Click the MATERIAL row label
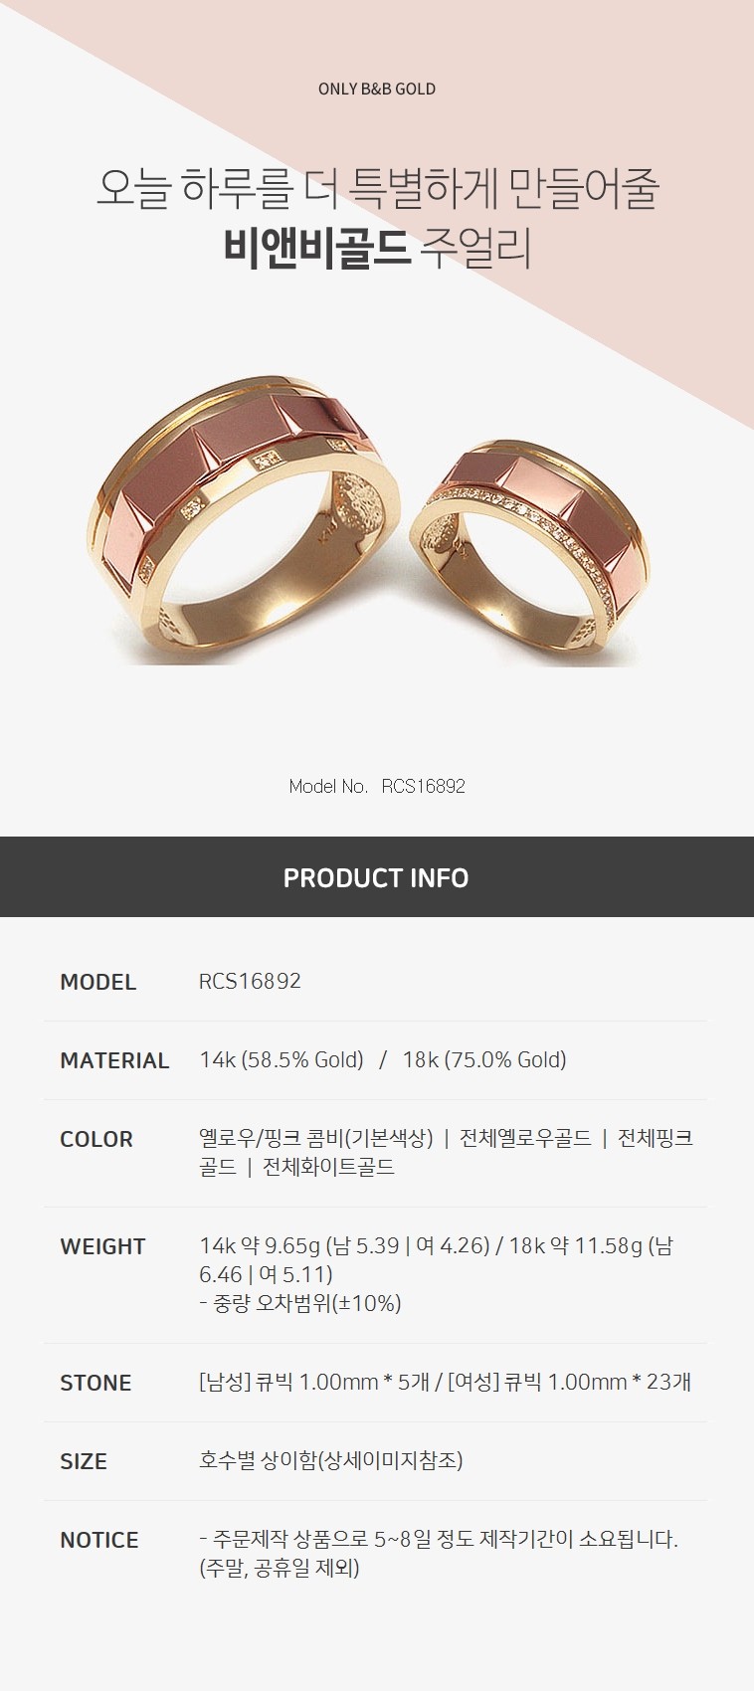Image resolution: width=754 pixels, height=1691 pixels. click(114, 1060)
